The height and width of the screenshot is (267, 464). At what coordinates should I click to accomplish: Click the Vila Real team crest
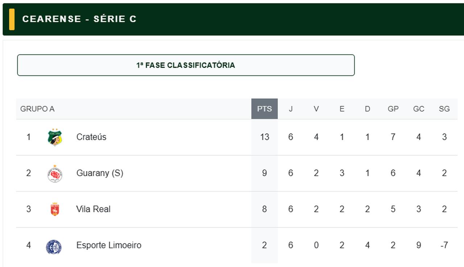(x=55, y=209)
